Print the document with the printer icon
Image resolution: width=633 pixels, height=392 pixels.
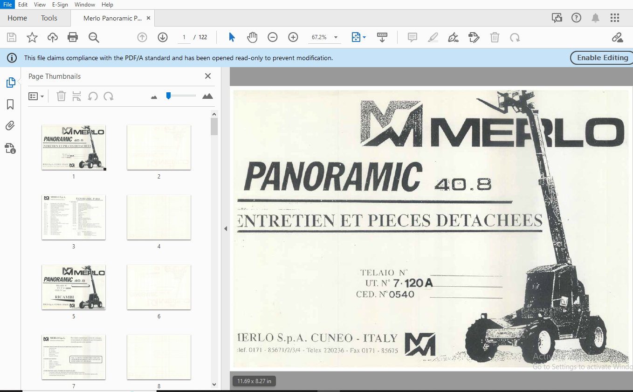tap(73, 37)
